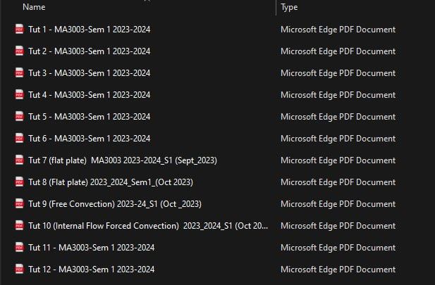Click the PDF icon for Tut 12

(20, 270)
